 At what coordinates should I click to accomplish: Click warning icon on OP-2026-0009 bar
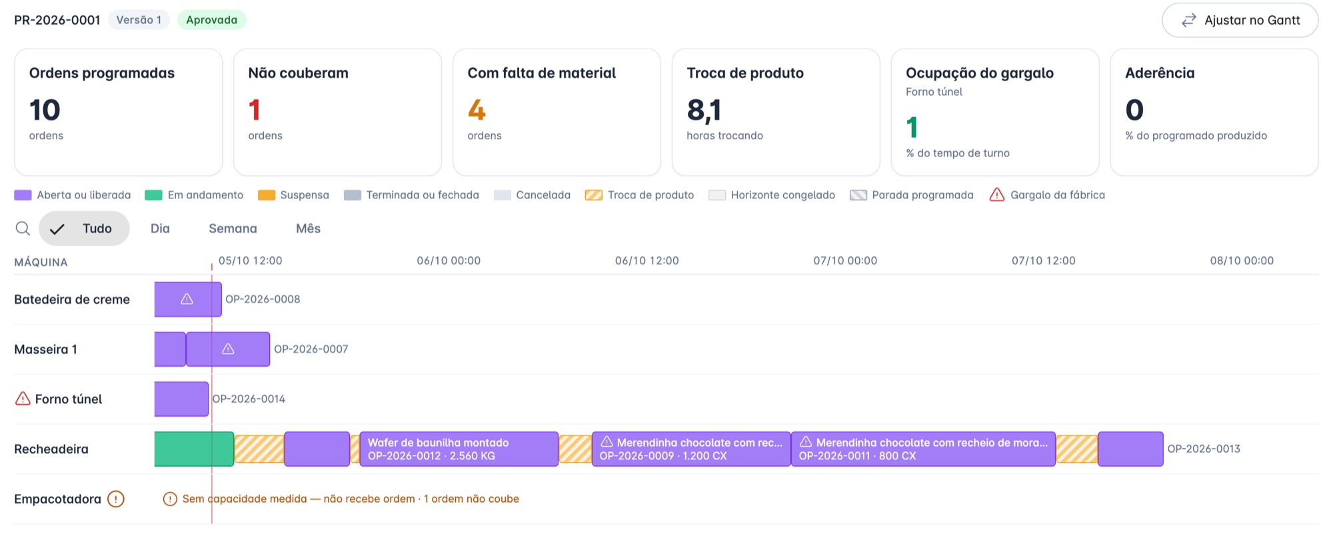coord(607,441)
